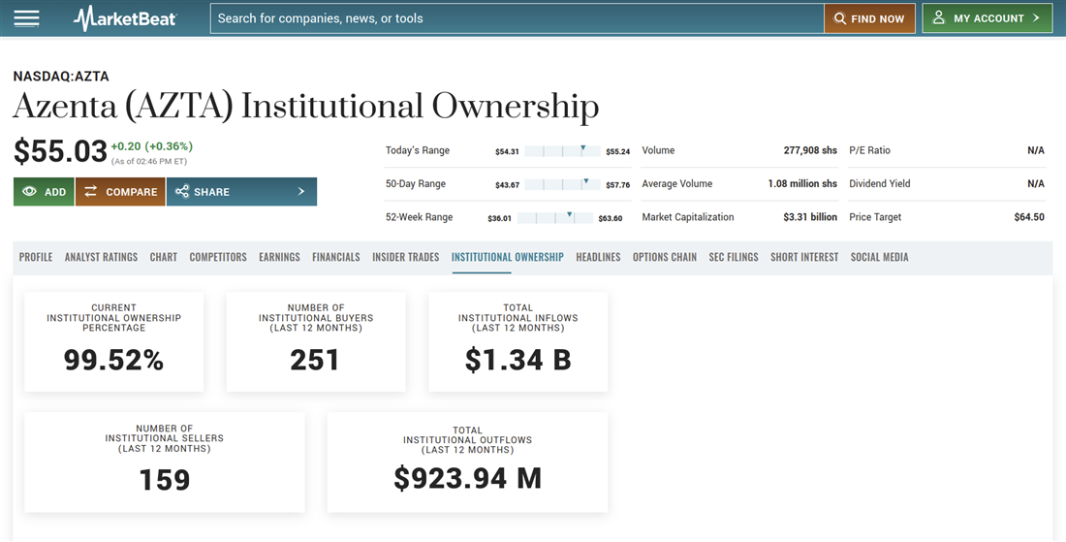Expand My Account arrow
1066x542 pixels.
(1036, 18)
